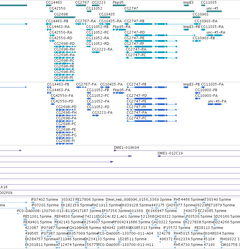The height and width of the screenshot is (249, 240).
Task: Click EST IP15572.5prime
Action: (x=177, y=228)
